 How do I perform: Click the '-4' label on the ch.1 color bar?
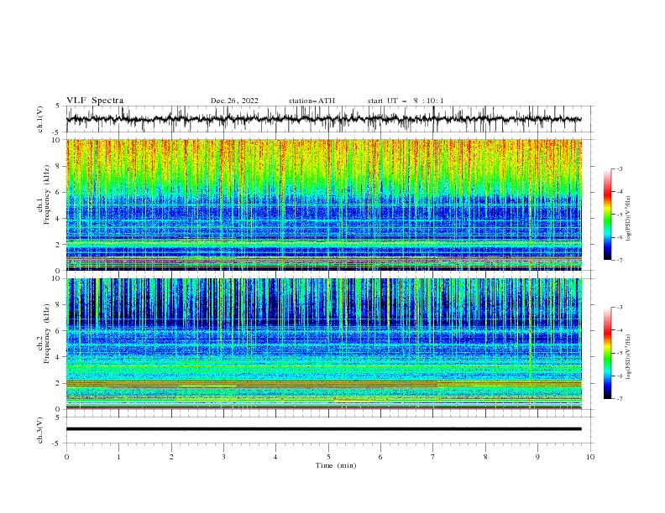[x=620, y=192]
